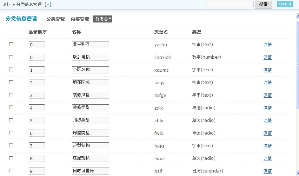Image resolution: width=299 pixels, height=176 pixels.
Task: Click the 名称 column header
Action: click(76, 32)
